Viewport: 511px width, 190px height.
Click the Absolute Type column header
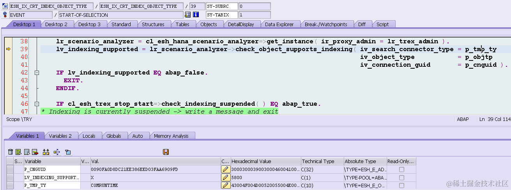click(x=365, y=161)
